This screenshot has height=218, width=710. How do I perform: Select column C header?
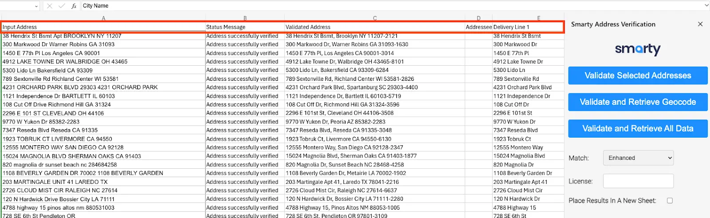click(x=375, y=18)
